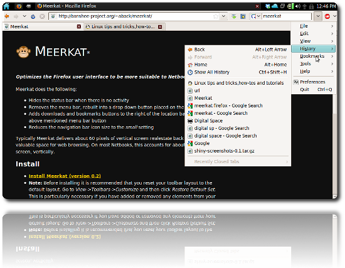Open the search engine selector dropdown
Image resolution: width=345 pixels, height=268 pixels.
(x=256, y=16)
